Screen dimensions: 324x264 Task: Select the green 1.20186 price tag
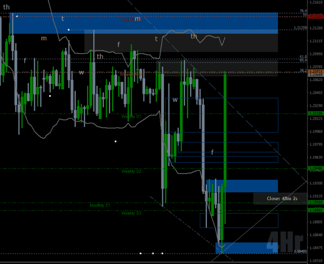[316, 114]
